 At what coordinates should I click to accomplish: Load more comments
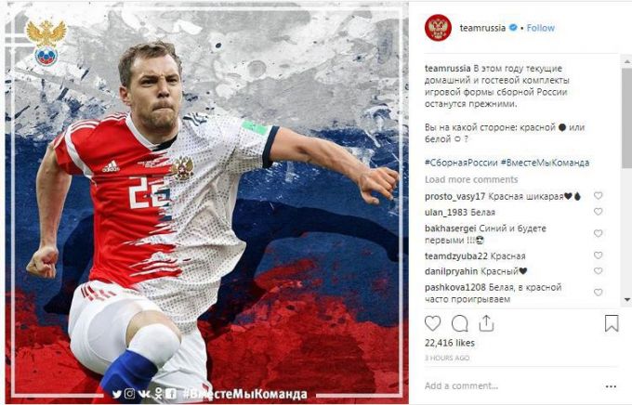471,179
